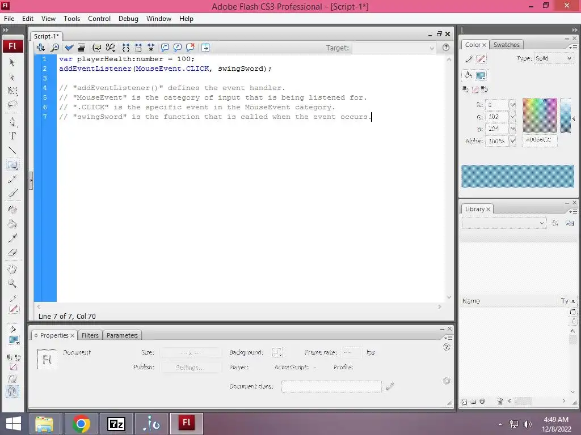Viewport: 581px width, 435px height.
Task: Click the Document class input field
Action: 331,386
